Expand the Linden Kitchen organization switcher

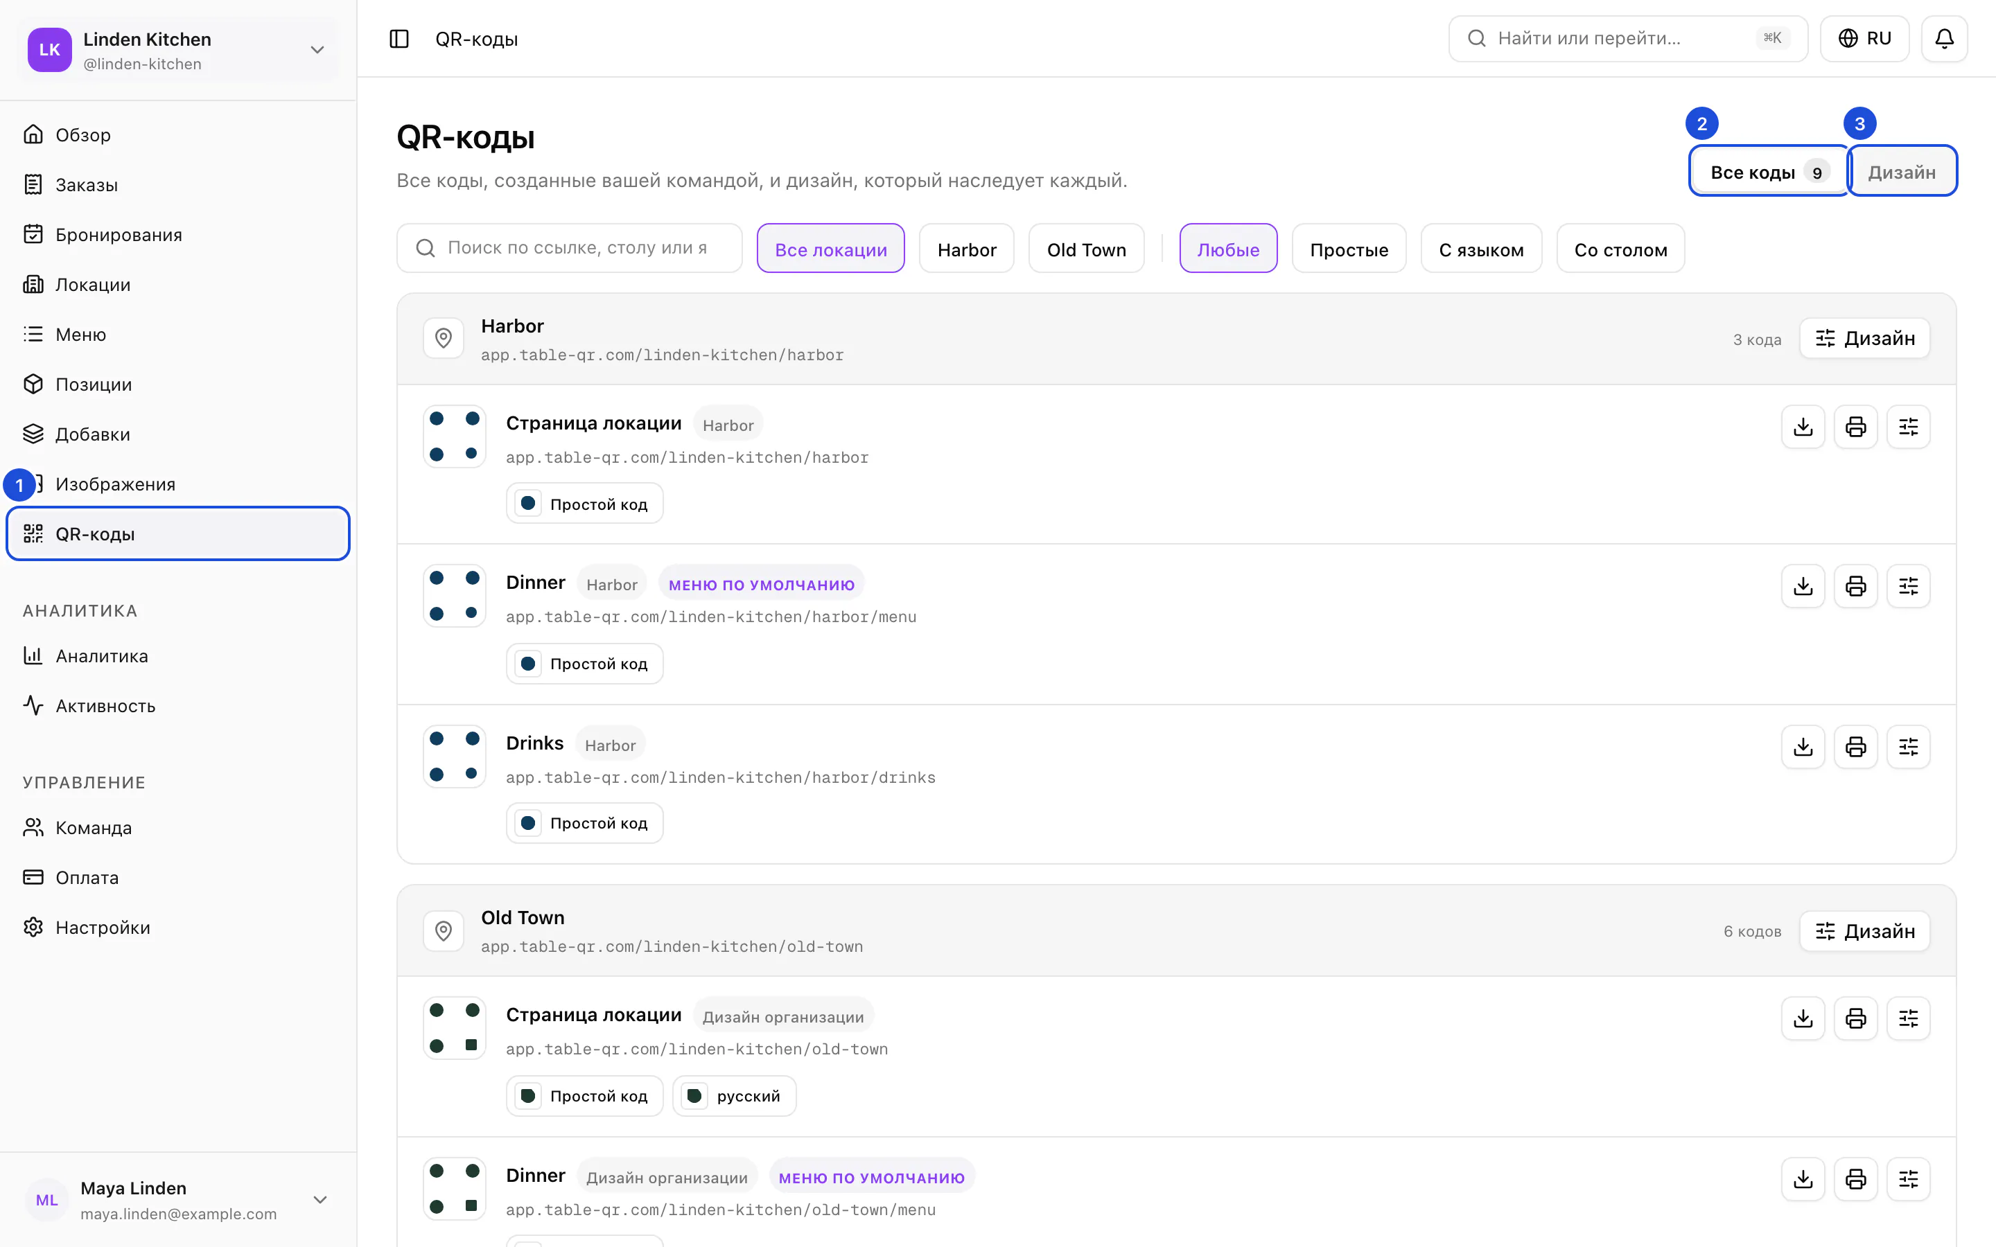click(178, 49)
